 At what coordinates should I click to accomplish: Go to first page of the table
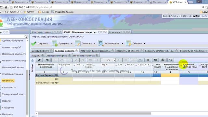(90, 60)
